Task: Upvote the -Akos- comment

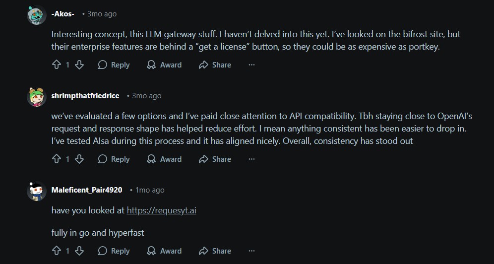Action: [56, 65]
